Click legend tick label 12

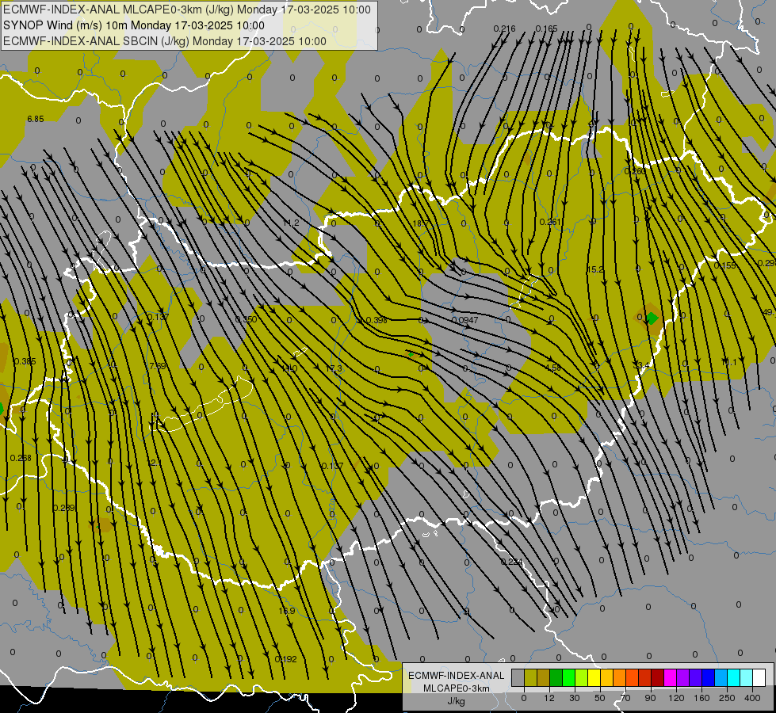point(549,698)
